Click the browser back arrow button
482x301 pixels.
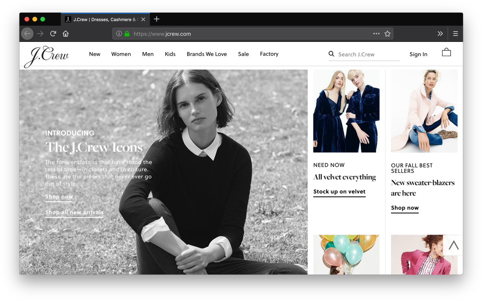click(27, 33)
